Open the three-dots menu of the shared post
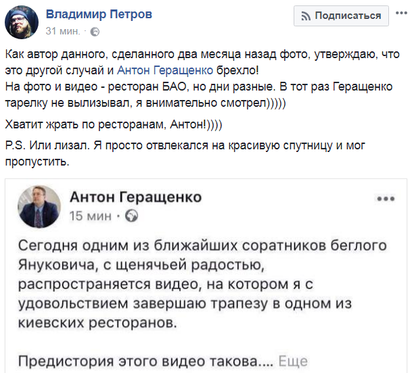This screenshot has width=410, height=373. [386, 199]
